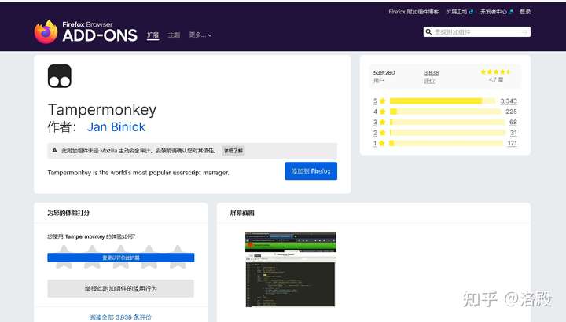Click the 1-star rating bar
Image resolution: width=566 pixels, height=322 pixels.
tap(447, 143)
